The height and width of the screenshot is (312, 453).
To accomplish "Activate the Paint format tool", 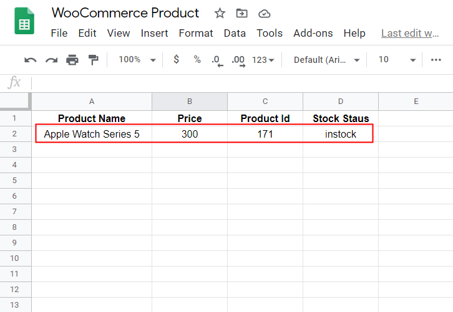I will click(x=94, y=60).
